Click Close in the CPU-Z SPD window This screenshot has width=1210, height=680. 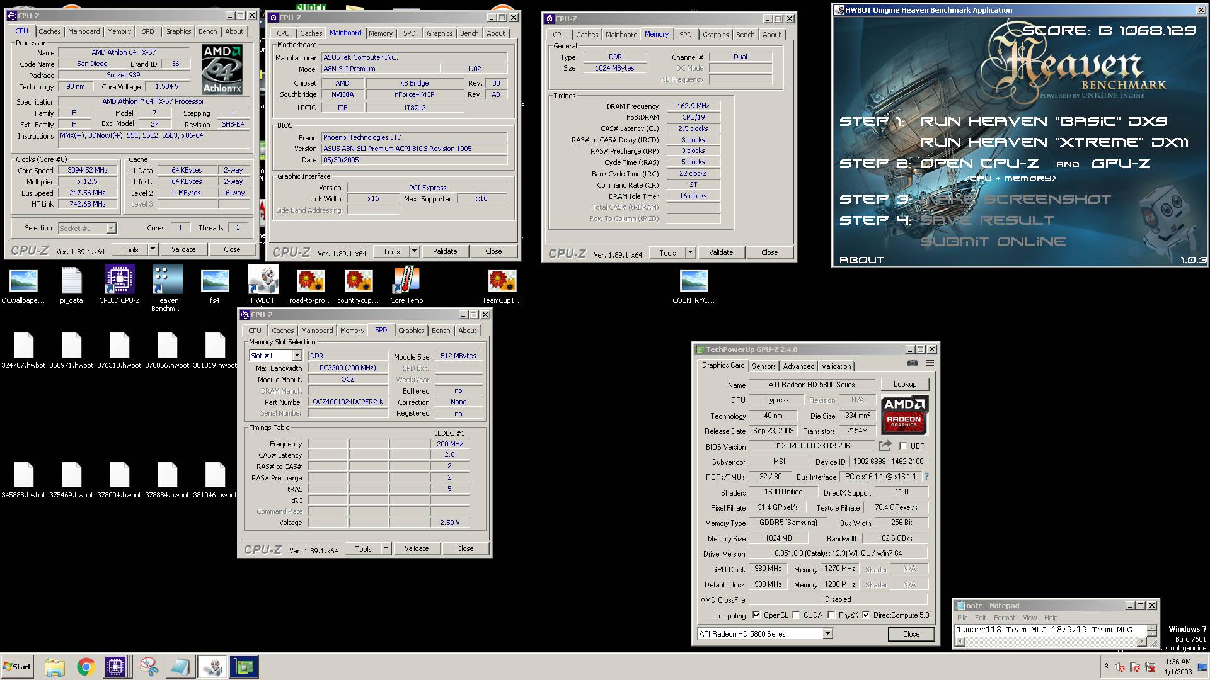tap(465, 548)
